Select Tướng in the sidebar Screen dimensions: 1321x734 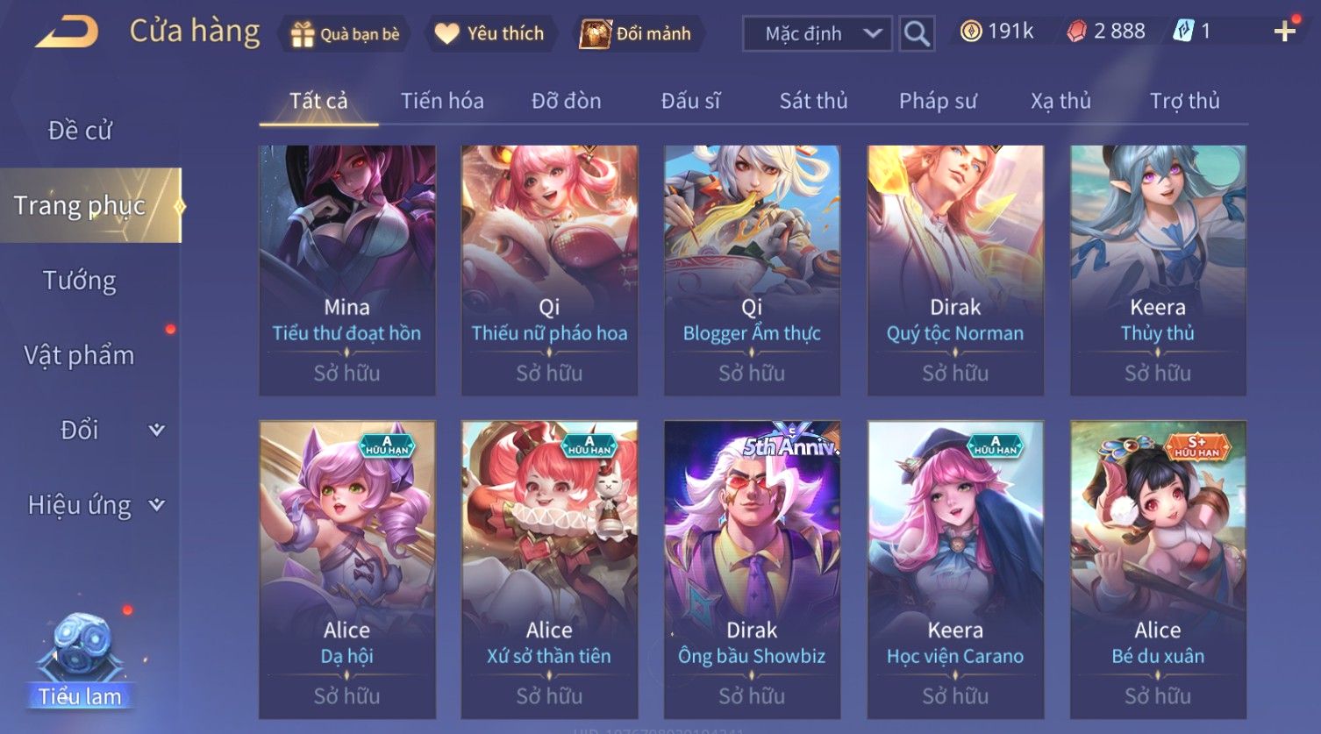(x=80, y=281)
